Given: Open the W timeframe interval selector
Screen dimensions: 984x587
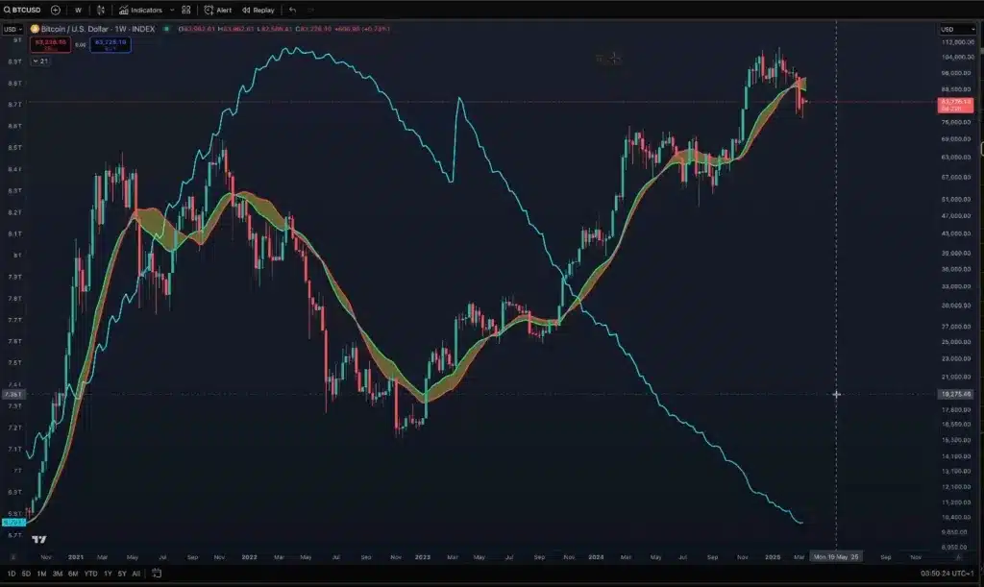Looking at the screenshot, I should [78, 10].
